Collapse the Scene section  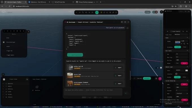tap(187, 38)
